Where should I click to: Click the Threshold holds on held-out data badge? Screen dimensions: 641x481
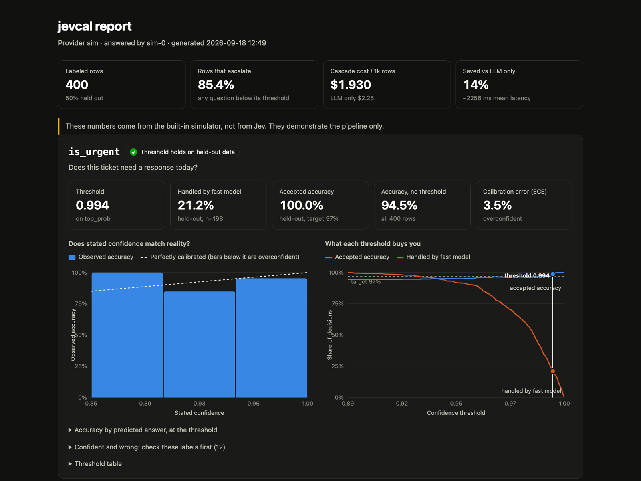182,152
